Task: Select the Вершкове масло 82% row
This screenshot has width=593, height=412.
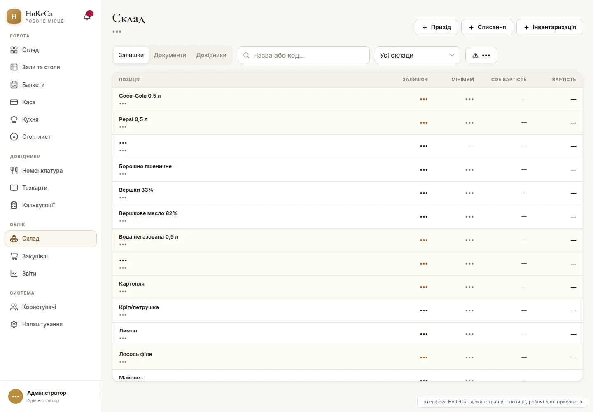Action: point(348,217)
